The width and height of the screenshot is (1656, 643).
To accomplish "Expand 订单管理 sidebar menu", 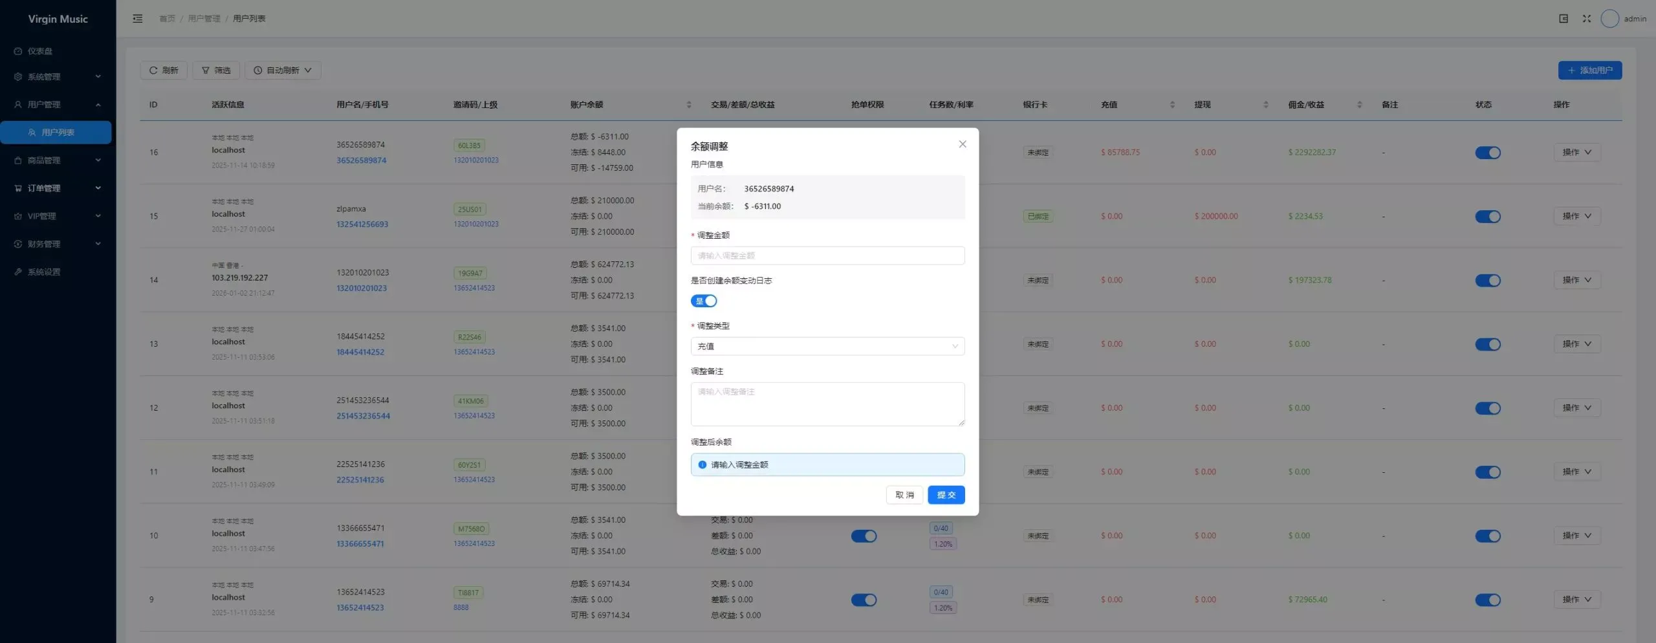I will tap(56, 188).
